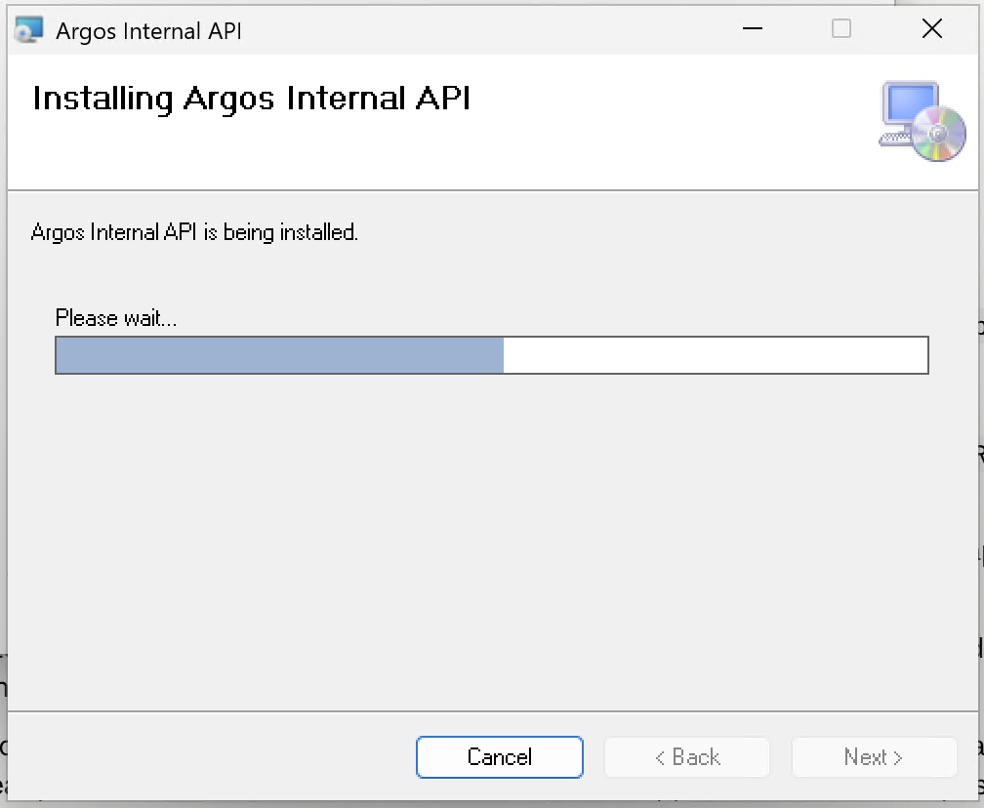Close the installer with the X button

tap(932, 29)
